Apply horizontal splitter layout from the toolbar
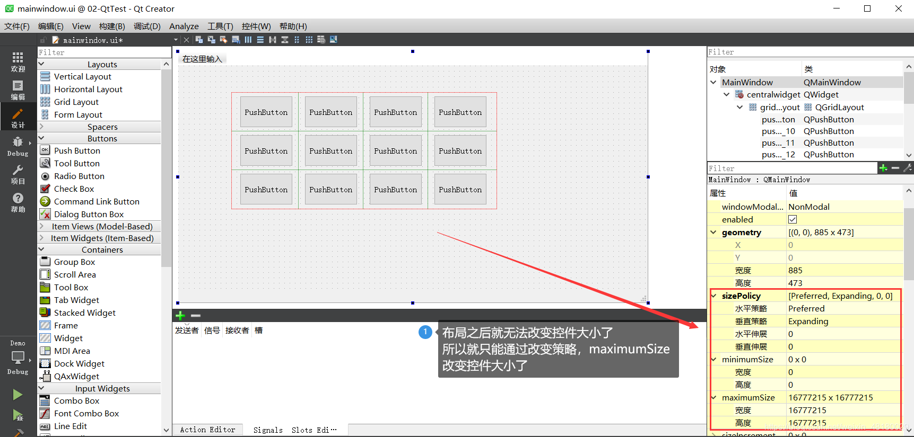The width and height of the screenshot is (914, 437). [x=272, y=40]
